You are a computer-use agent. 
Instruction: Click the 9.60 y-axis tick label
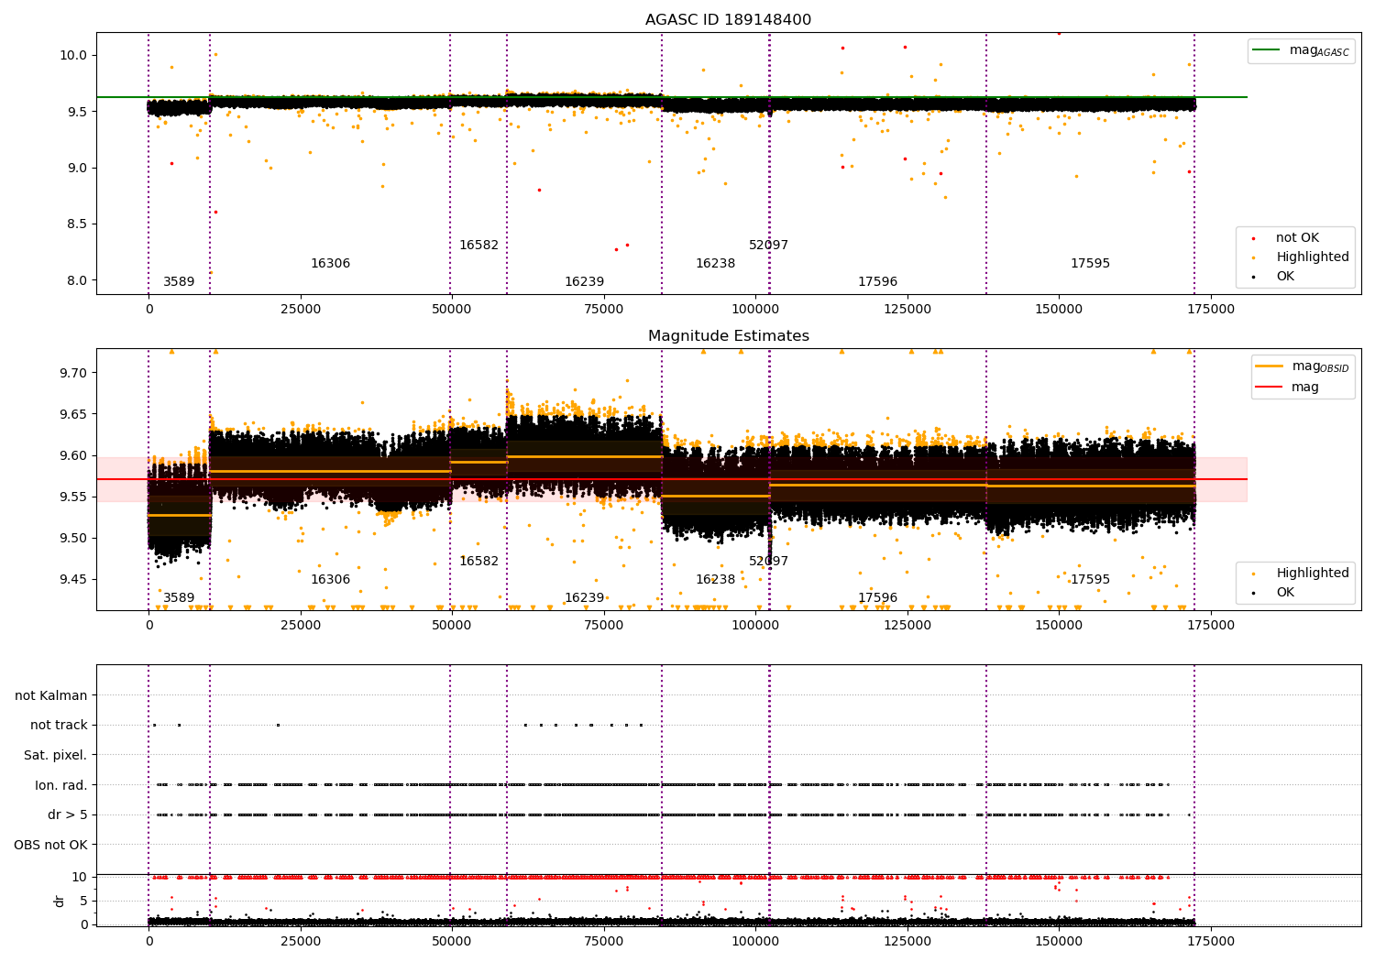(73, 455)
